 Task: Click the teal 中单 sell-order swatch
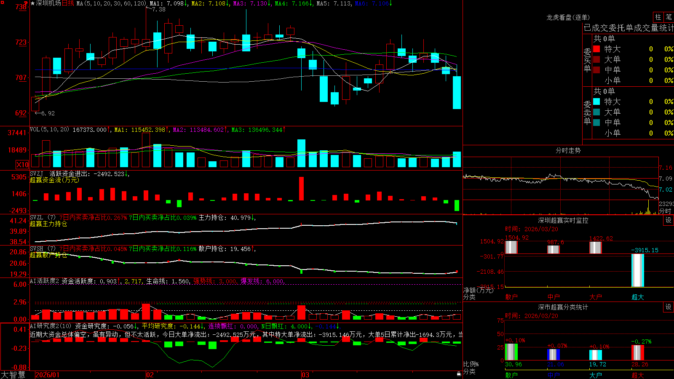596,123
